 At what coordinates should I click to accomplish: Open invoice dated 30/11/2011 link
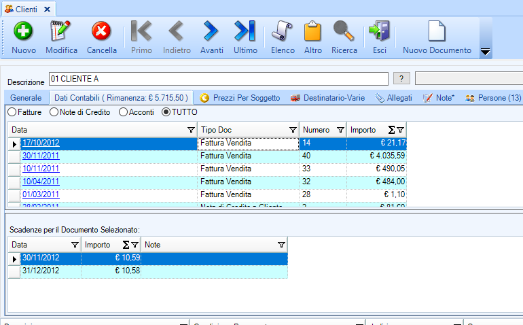tap(41, 156)
